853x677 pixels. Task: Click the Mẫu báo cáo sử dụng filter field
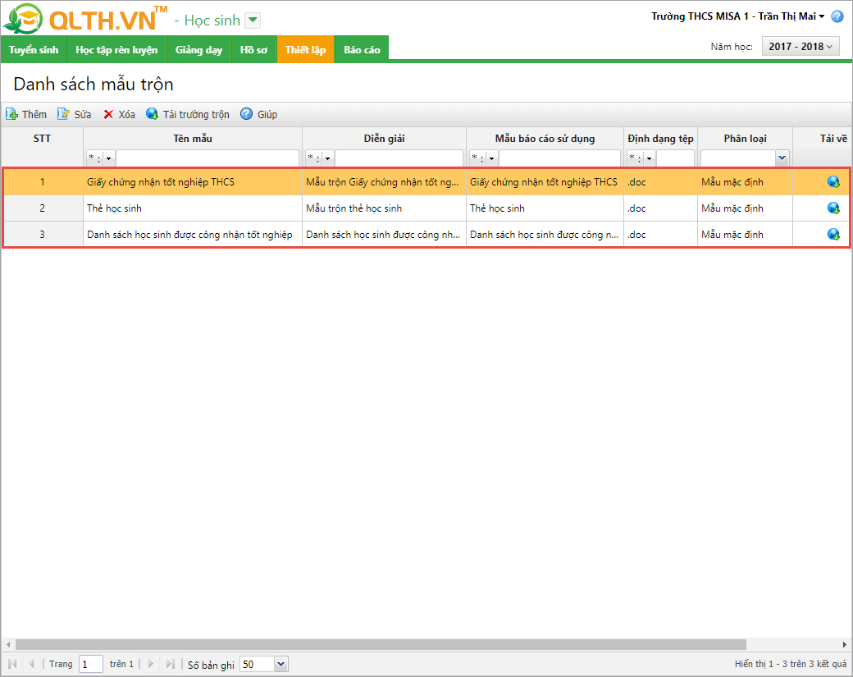(559, 158)
